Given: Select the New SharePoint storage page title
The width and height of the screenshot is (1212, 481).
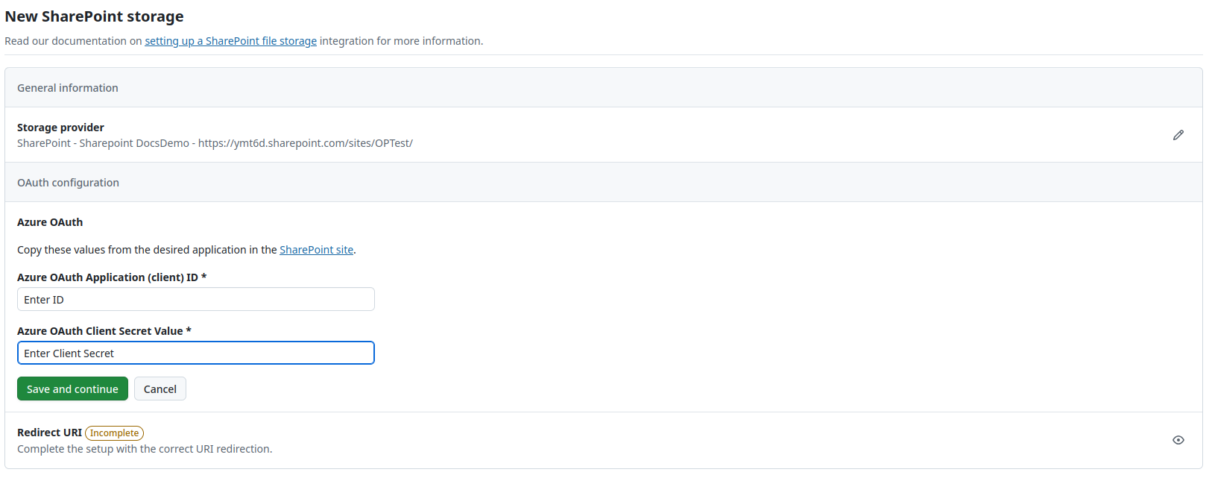Looking at the screenshot, I should [x=94, y=16].
